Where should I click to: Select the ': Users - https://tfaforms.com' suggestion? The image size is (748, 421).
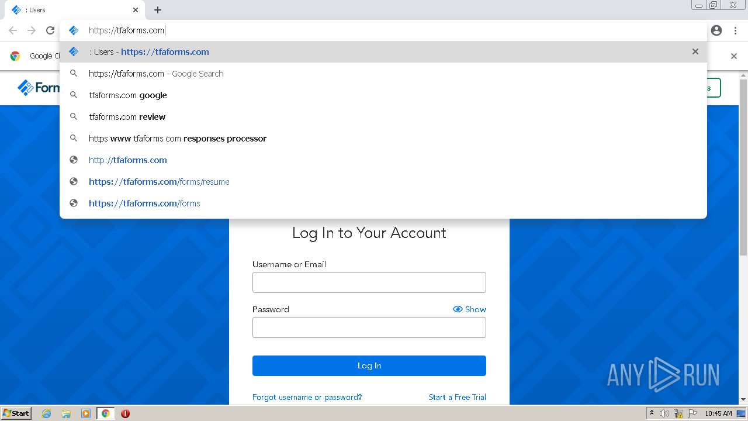coord(383,51)
